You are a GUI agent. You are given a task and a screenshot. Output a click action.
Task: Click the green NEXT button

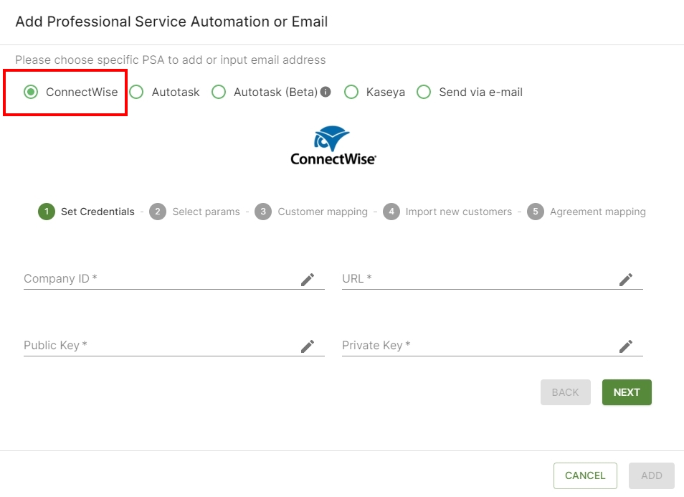[627, 392]
